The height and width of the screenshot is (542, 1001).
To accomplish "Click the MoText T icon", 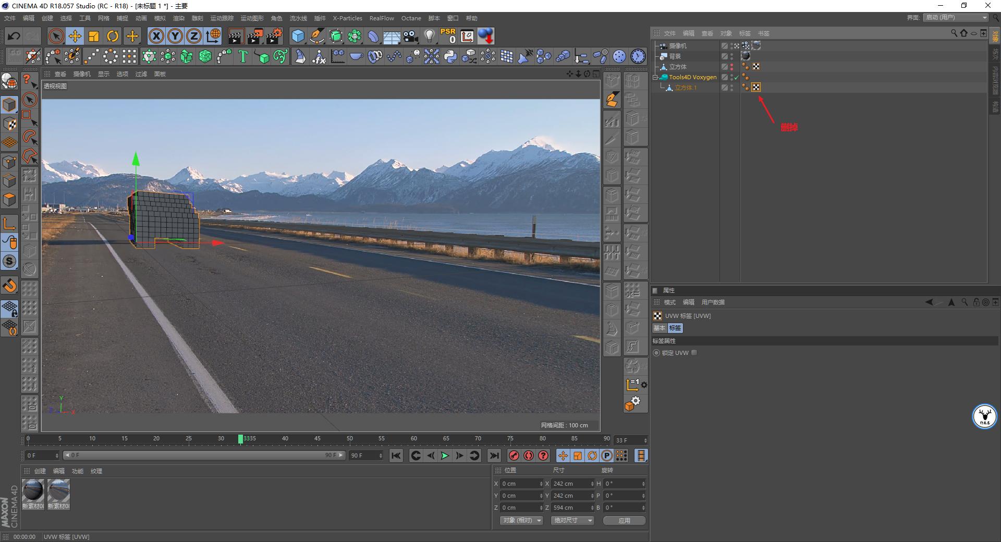I will tap(242, 56).
